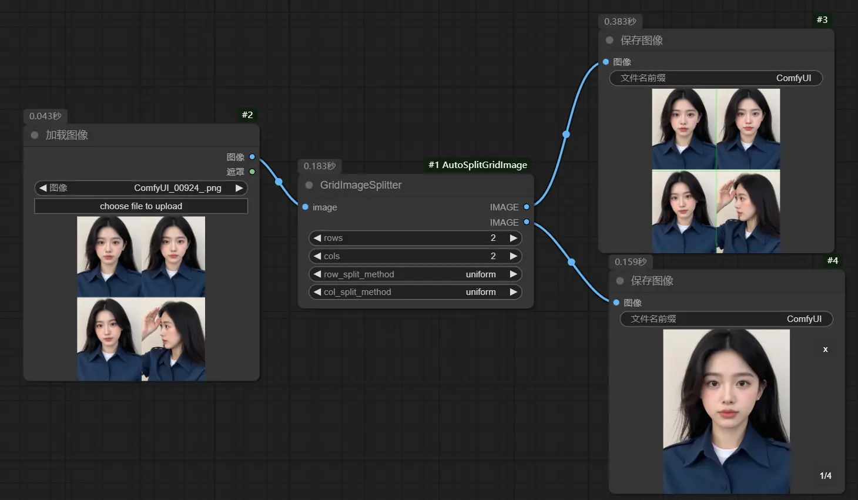Click the first IMAGE output port
Viewport: 858px width, 500px height.
click(527, 207)
